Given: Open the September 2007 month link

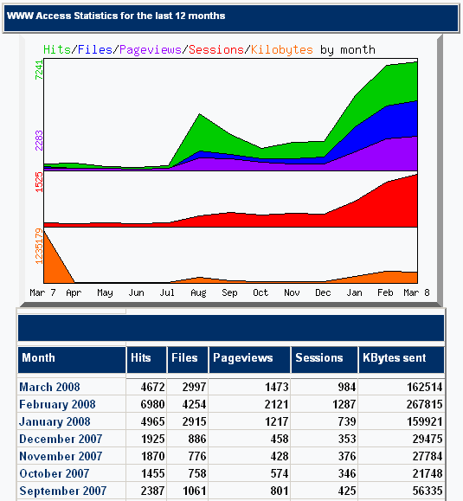Looking at the screenshot, I should [x=63, y=491].
